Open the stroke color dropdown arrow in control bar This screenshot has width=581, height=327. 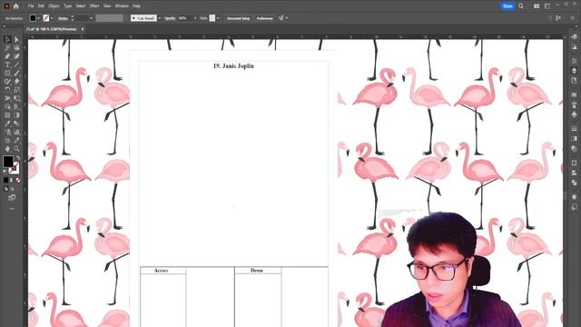[x=52, y=18]
